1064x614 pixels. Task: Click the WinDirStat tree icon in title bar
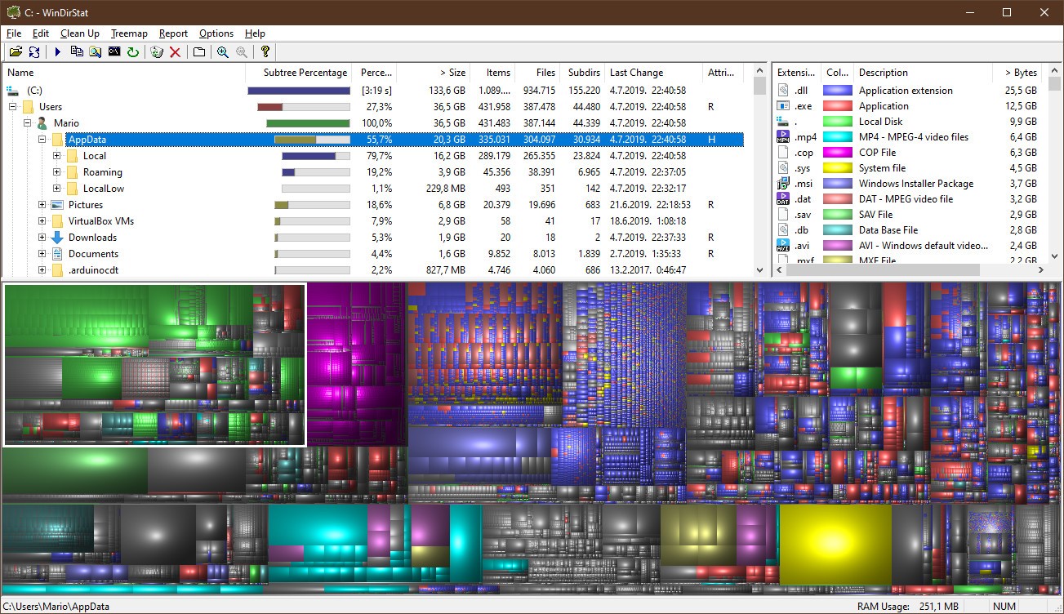pyautogui.click(x=13, y=12)
